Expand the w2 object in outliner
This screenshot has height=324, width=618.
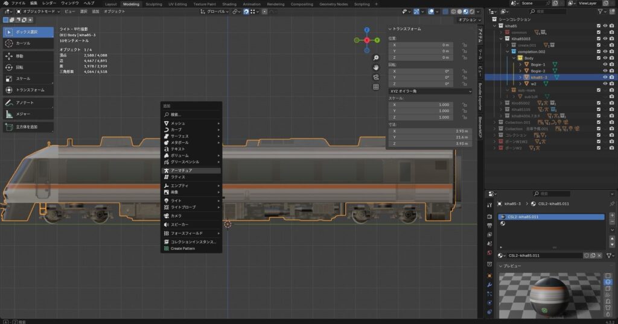(x=520, y=84)
